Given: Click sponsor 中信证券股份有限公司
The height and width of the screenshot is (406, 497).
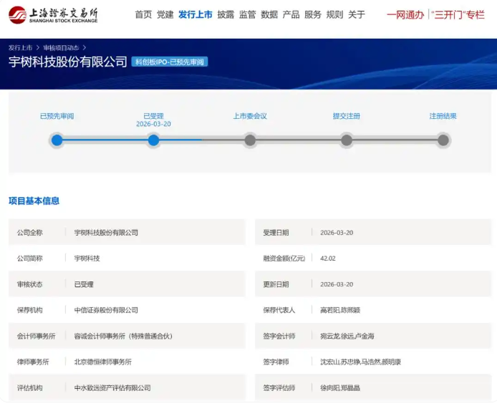Looking at the screenshot, I should 106,310.
